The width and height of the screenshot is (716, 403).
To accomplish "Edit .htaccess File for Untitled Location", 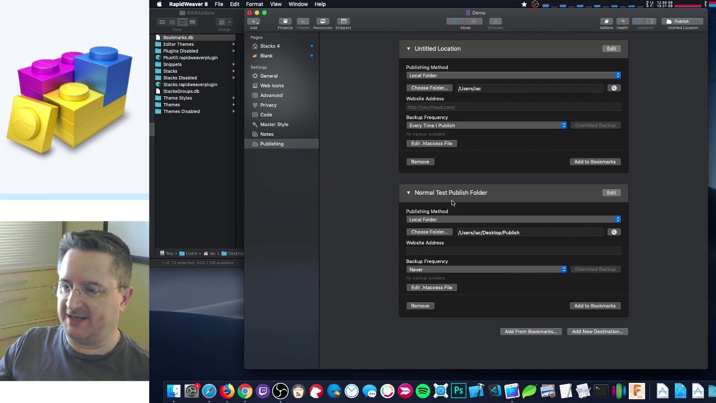I will click(432, 143).
